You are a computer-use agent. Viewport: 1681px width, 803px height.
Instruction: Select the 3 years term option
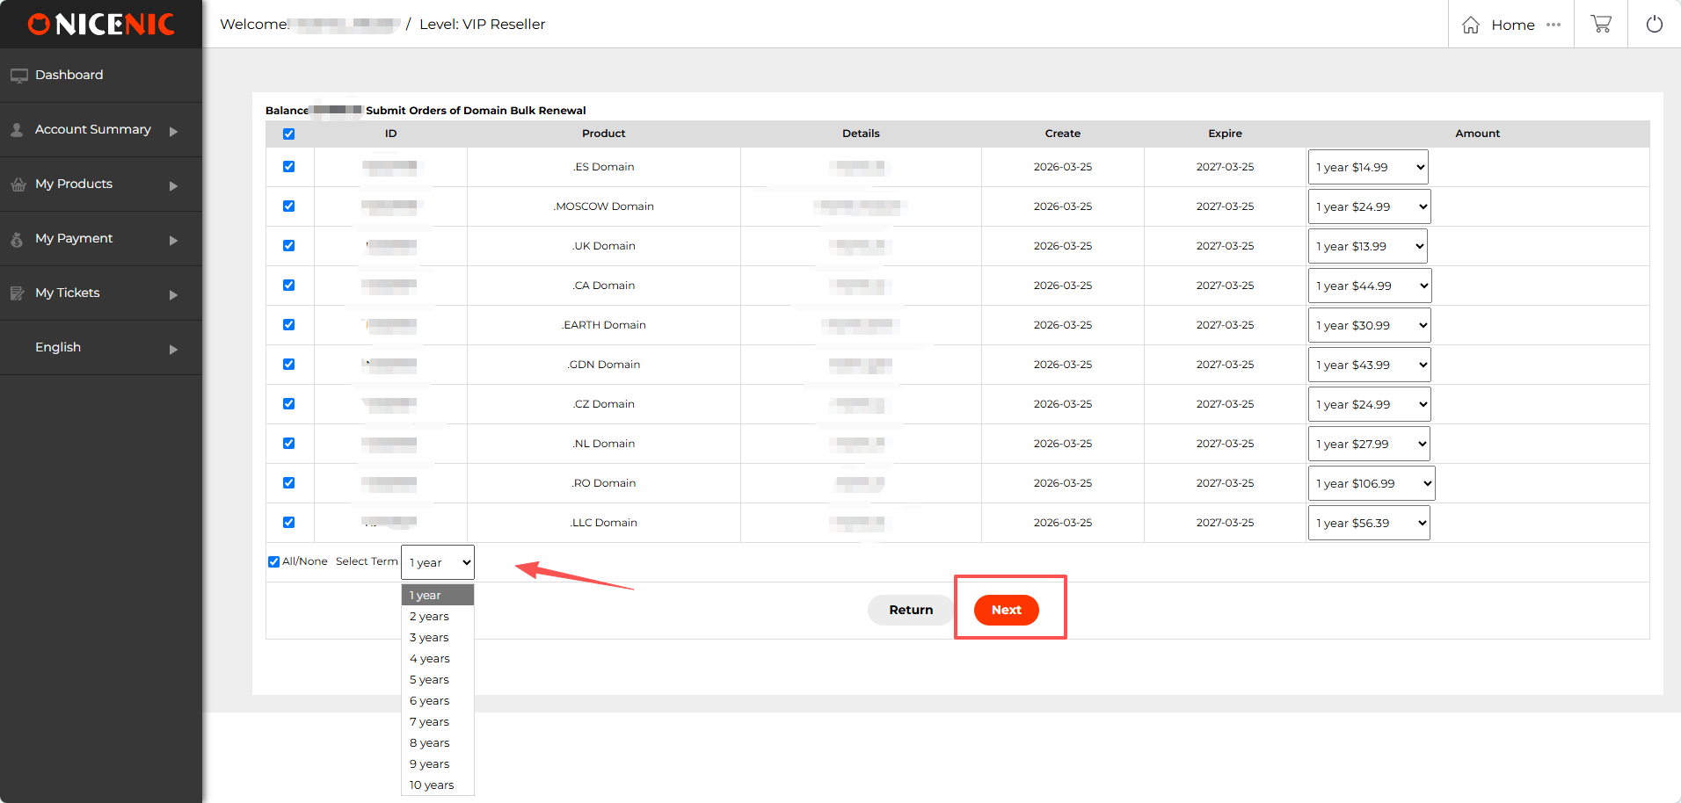pos(438,638)
